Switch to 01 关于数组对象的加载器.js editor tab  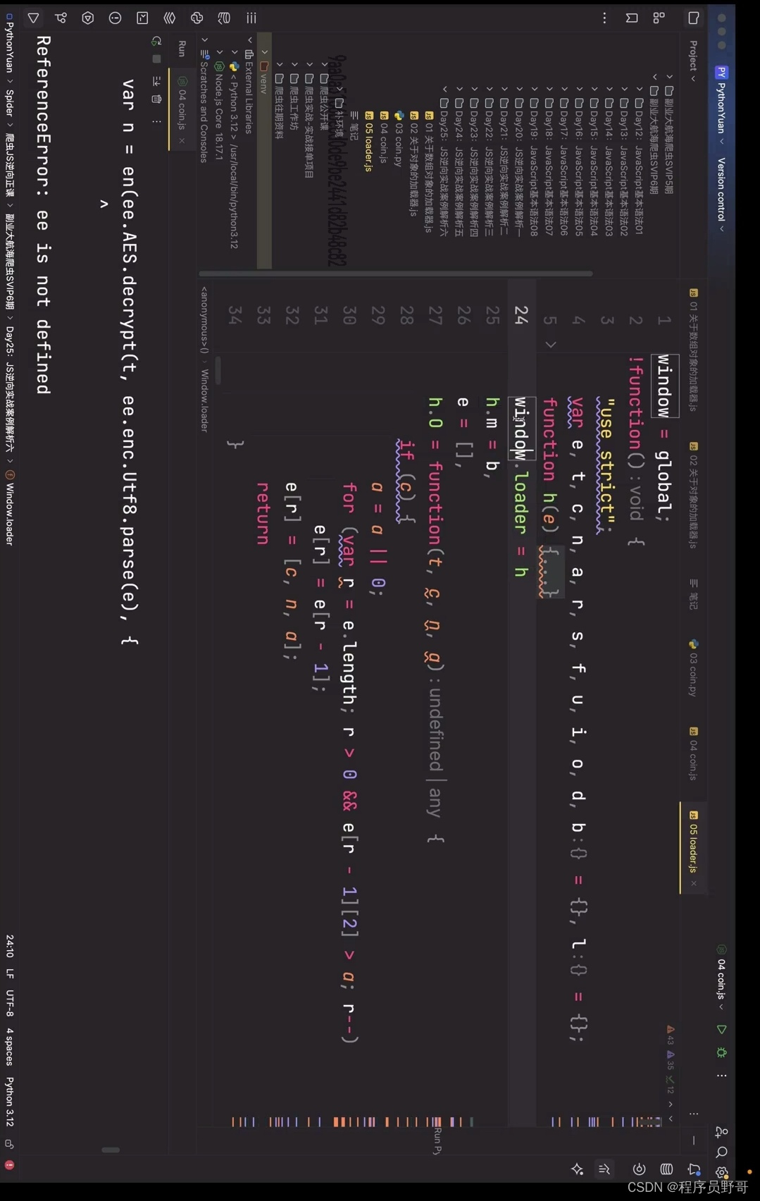coord(693,350)
